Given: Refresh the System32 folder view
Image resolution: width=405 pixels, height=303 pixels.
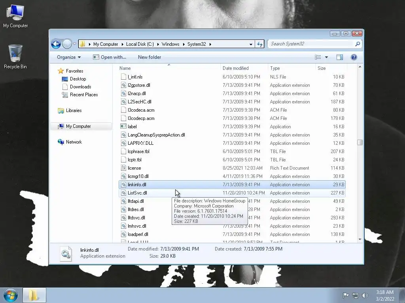Looking at the screenshot, I should click(x=259, y=44).
